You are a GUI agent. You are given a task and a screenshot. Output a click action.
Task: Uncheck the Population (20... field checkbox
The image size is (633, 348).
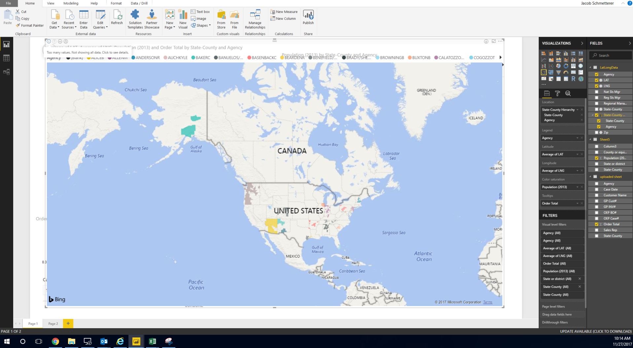(596, 158)
